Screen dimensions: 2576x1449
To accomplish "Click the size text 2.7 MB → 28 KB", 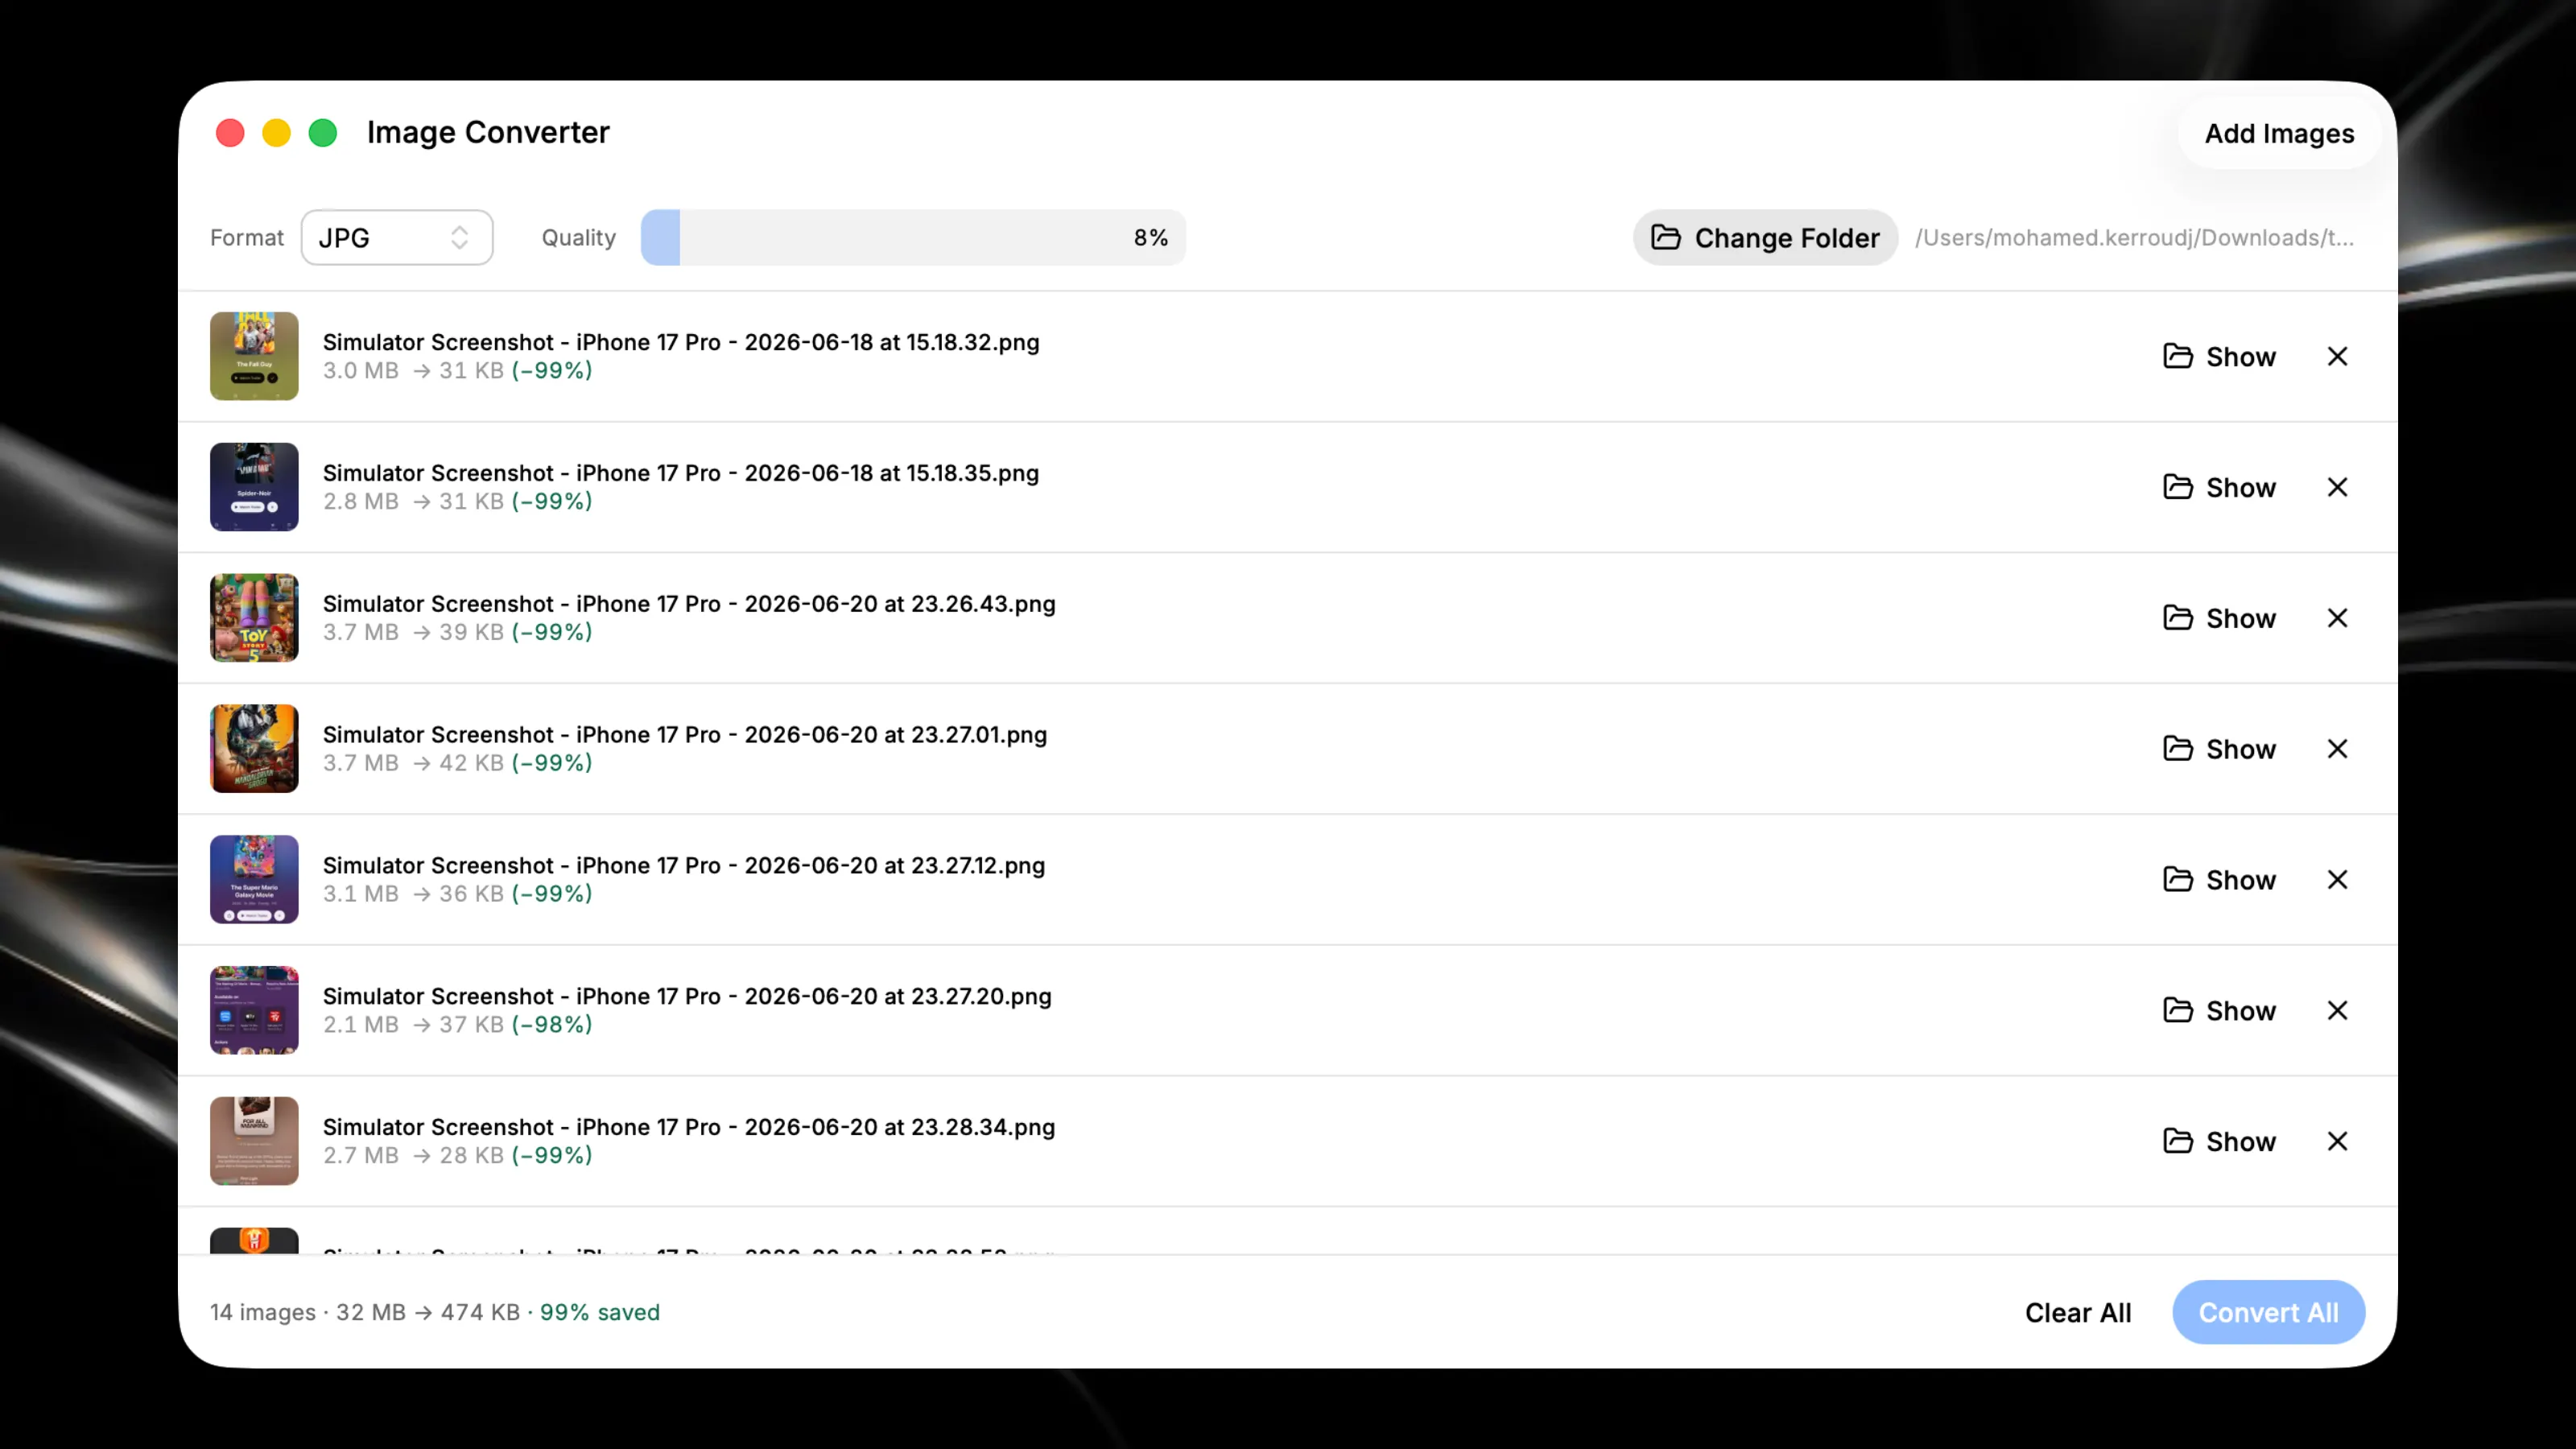I will tap(413, 1156).
